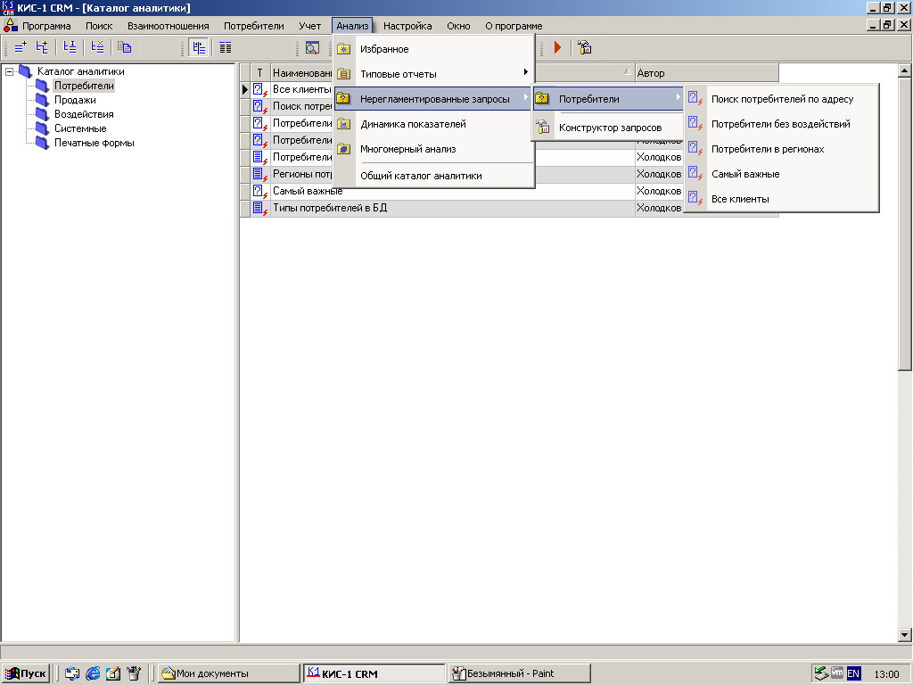Select Воздействия folder in the tree

[84, 114]
